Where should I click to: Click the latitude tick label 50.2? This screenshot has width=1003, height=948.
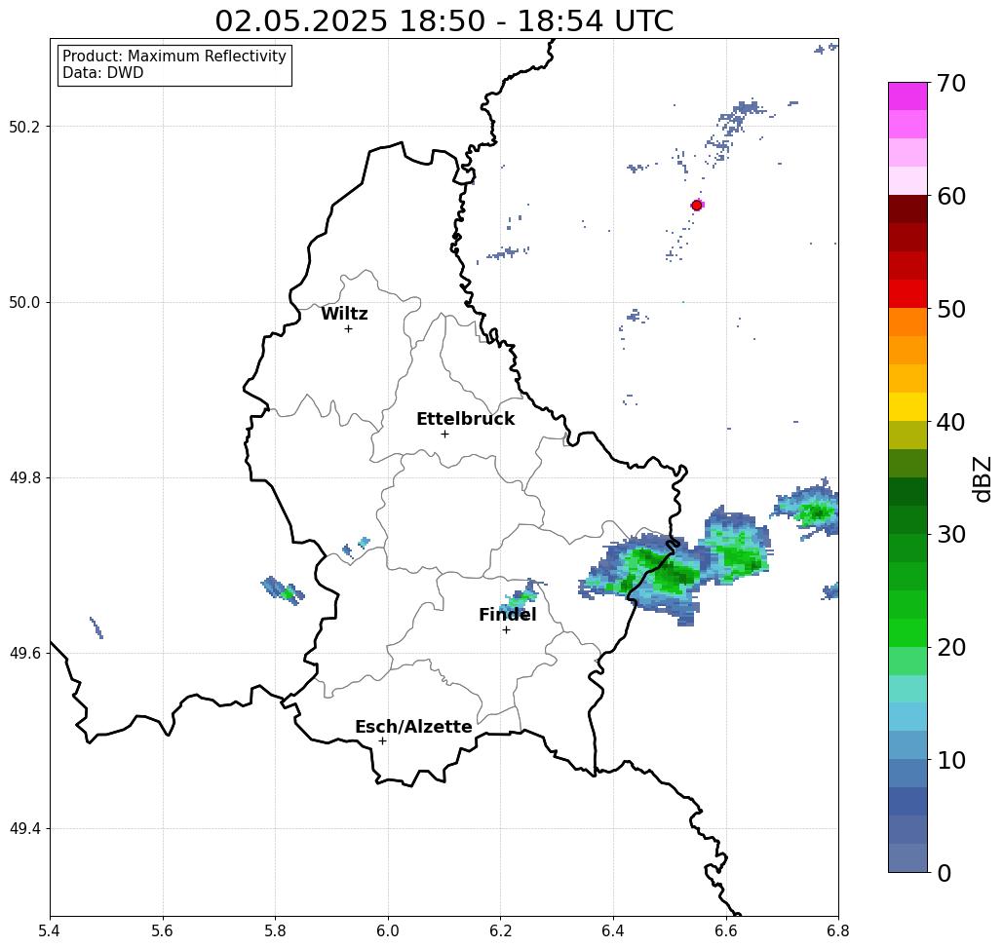pyautogui.click(x=24, y=127)
